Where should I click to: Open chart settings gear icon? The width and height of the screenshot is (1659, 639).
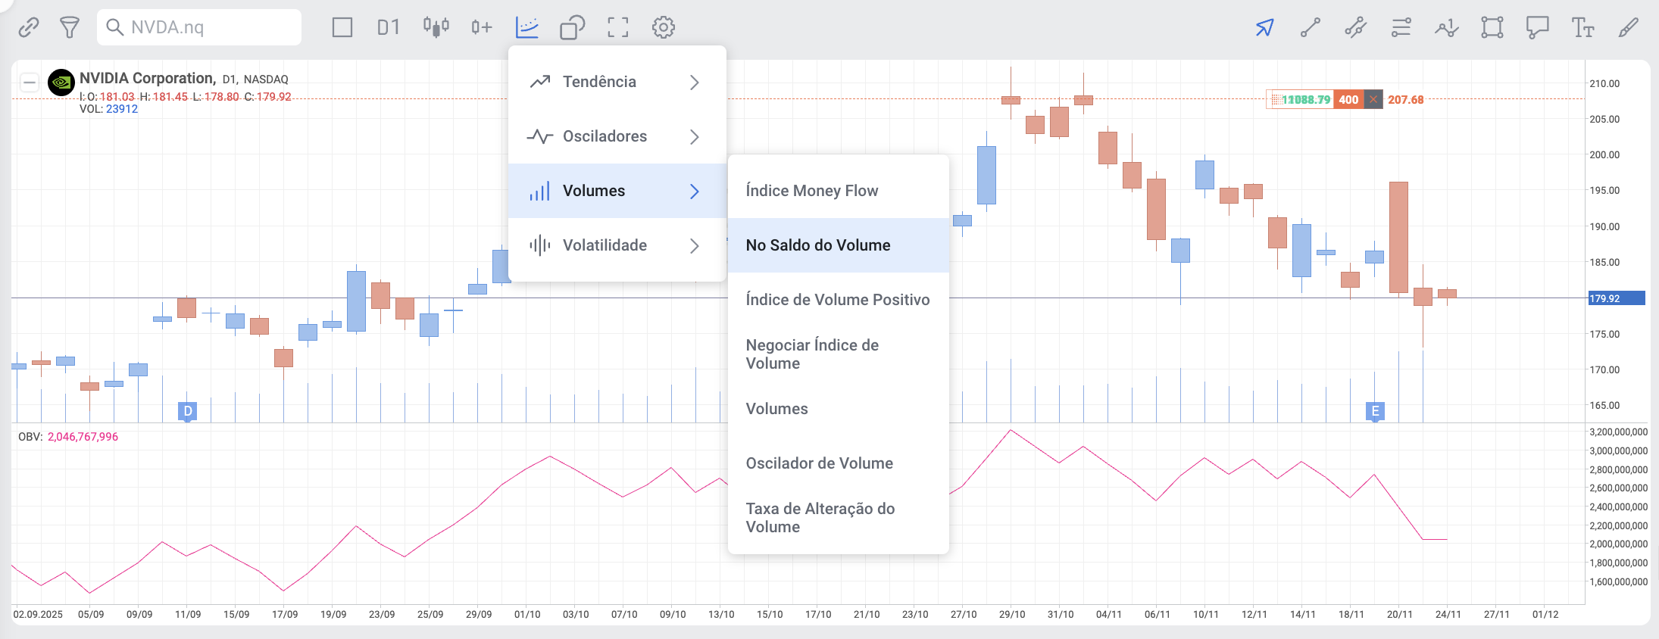coord(664,27)
